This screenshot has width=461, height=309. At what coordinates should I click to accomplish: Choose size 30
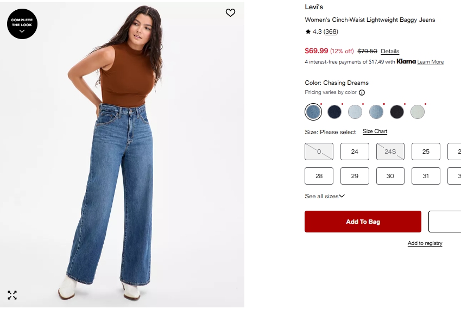tap(390, 176)
